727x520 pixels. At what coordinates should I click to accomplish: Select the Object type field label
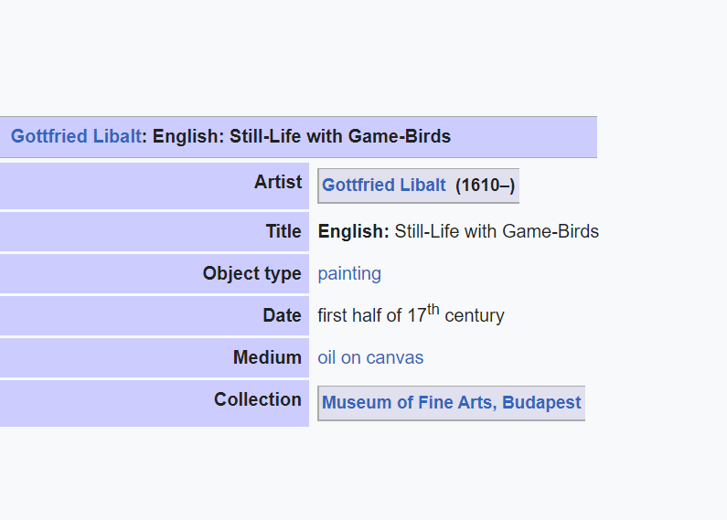click(x=252, y=273)
